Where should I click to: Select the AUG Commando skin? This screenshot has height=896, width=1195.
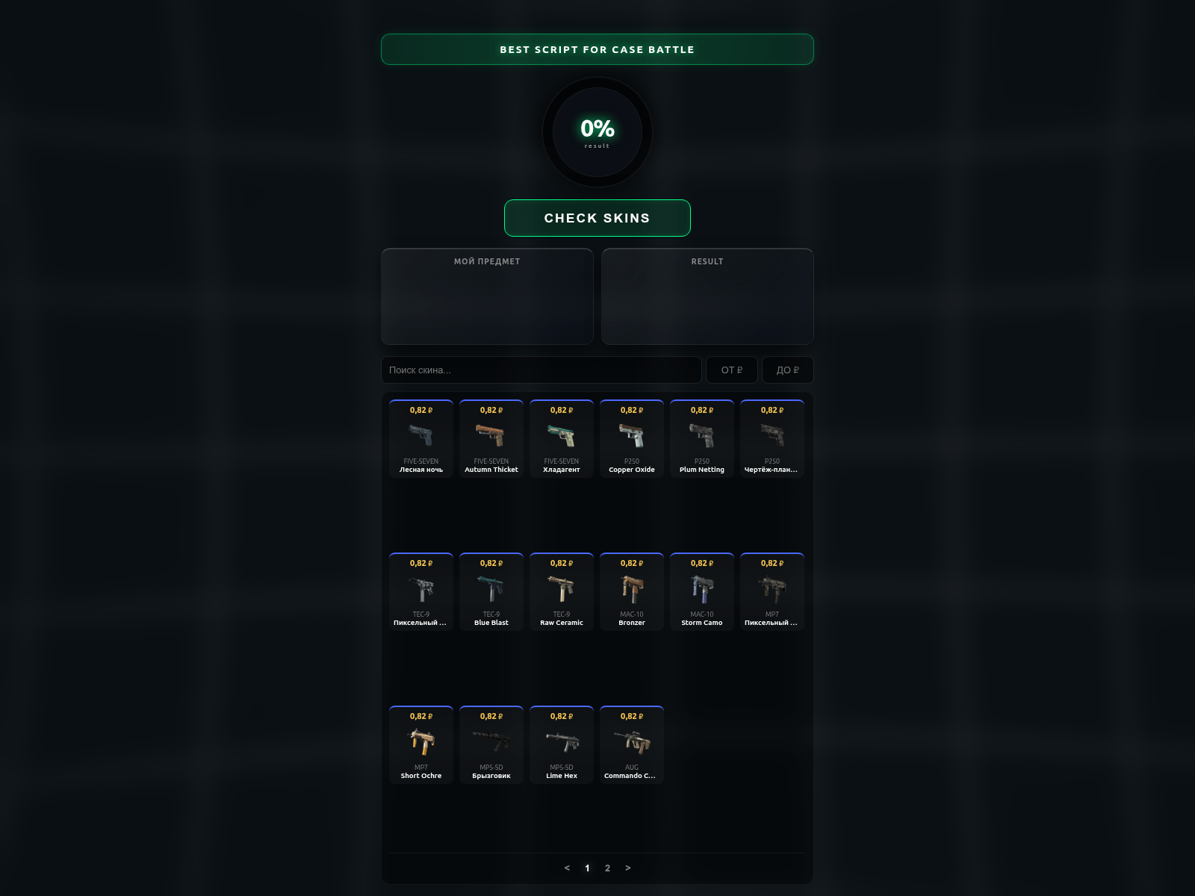[x=632, y=744]
